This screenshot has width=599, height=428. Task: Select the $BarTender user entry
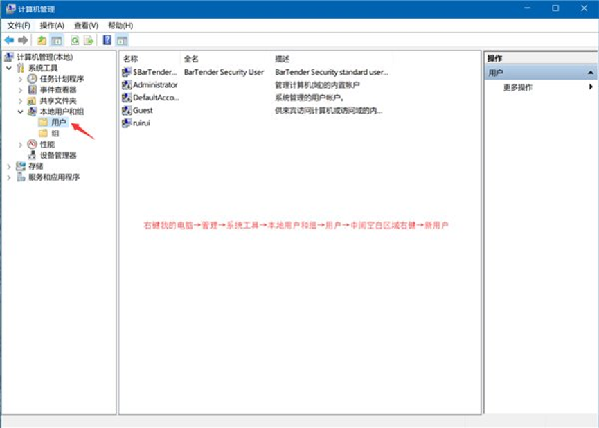pos(154,72)
